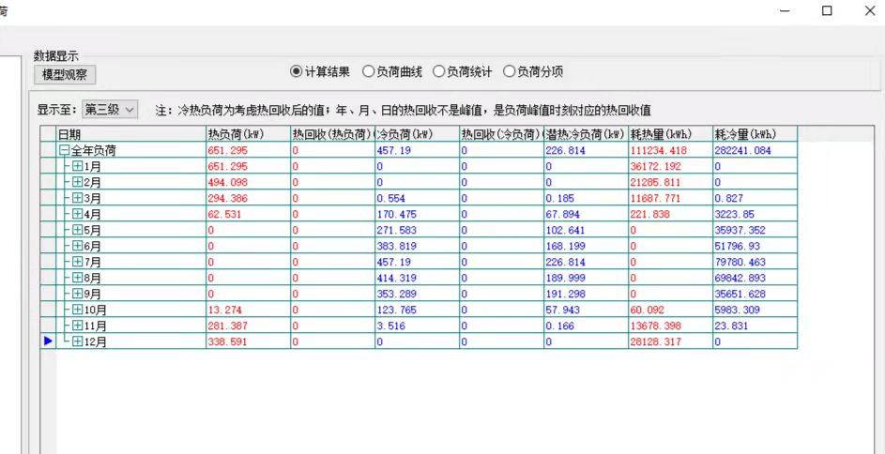Select the 负荷分项 radio button
Screen dimensions: 885x454
510,71
